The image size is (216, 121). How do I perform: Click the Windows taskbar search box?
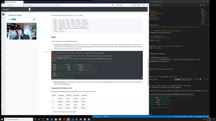pos(19,119)
